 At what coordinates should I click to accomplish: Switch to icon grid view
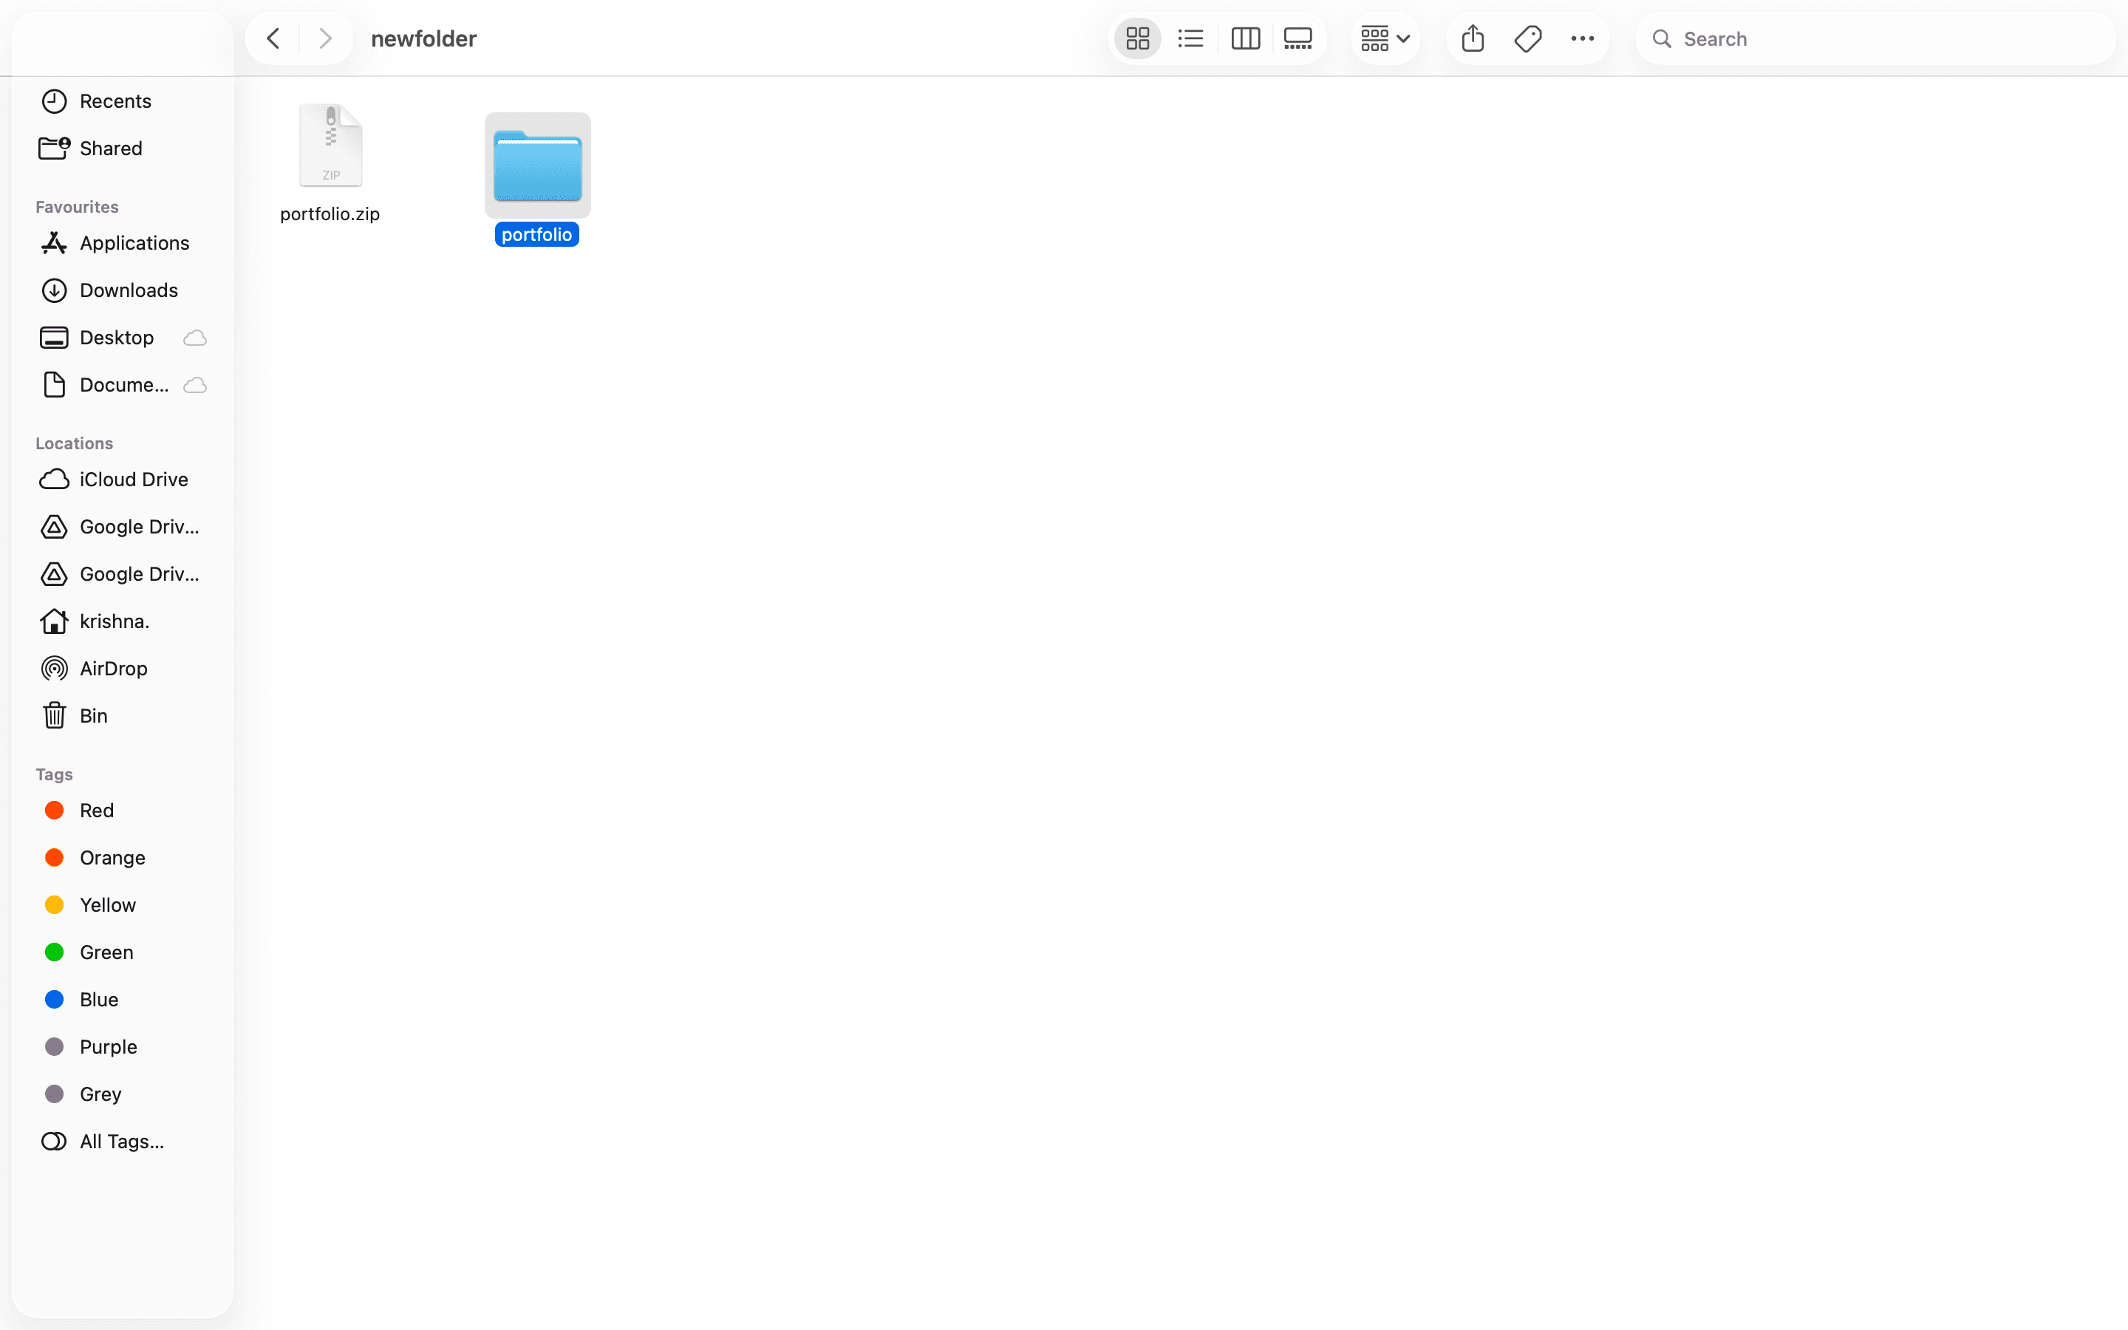point(1138,38)
